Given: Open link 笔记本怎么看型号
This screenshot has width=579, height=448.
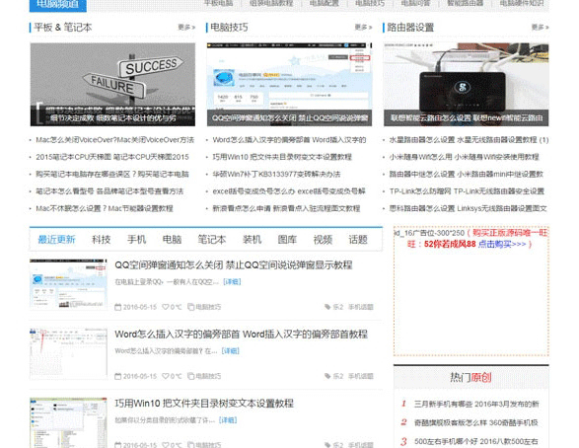Looking at the screenshot, I should point(109,191).
